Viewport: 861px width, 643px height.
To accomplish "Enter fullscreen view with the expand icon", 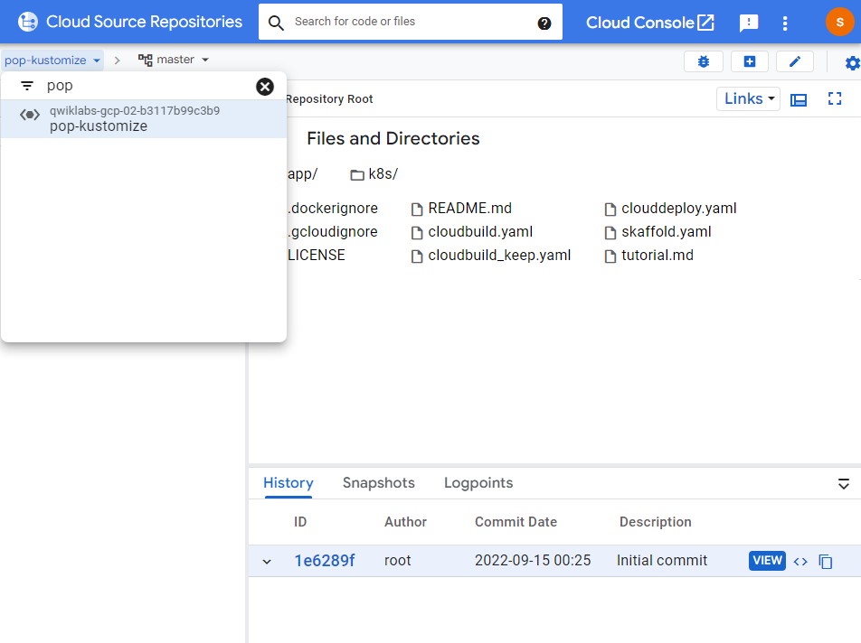I will [835, 98].
